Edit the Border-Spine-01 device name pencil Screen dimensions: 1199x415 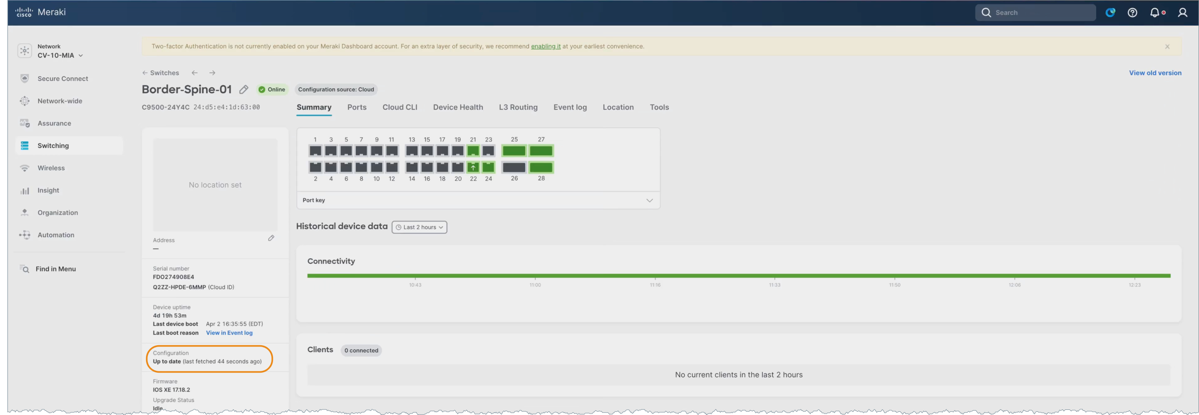point(243,89)
